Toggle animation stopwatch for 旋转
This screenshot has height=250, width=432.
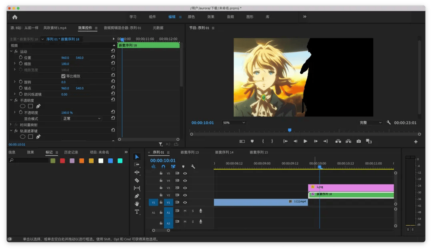point(21,82)
